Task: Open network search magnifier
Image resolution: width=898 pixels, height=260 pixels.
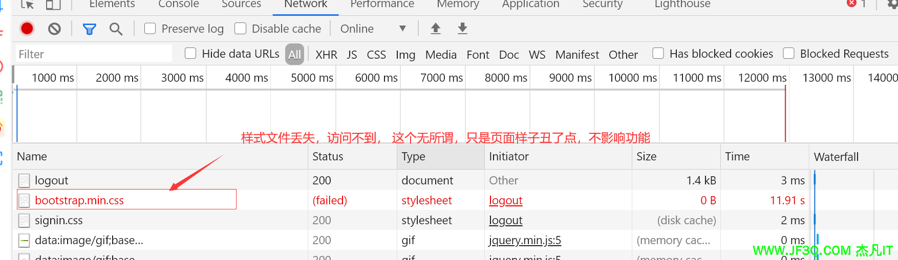Action: pyautogui.click(x=116, y=29)
